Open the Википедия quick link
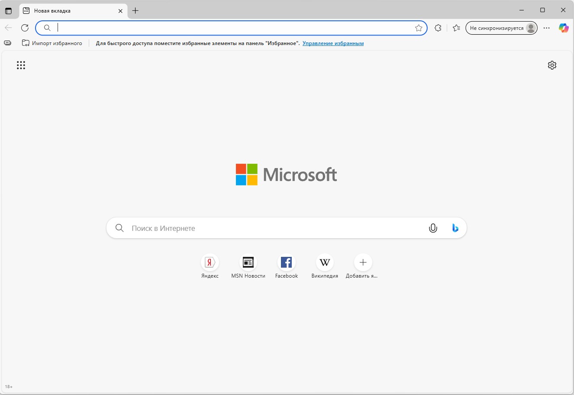 (325, 262)
